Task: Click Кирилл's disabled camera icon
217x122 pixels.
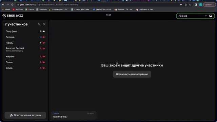Action: point(44,57)
